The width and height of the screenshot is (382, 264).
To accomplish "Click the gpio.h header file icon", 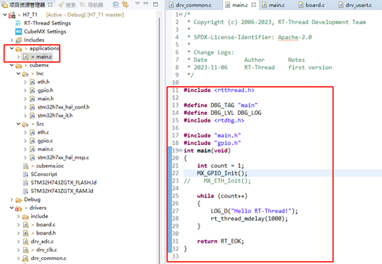I will (32, 91).
